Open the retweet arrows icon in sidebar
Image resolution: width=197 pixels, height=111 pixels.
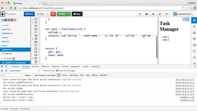(194, 58)
